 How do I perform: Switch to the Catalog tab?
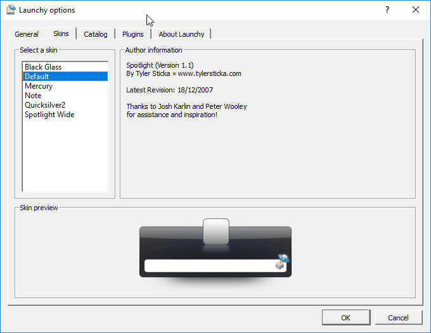tap(95, 34)
